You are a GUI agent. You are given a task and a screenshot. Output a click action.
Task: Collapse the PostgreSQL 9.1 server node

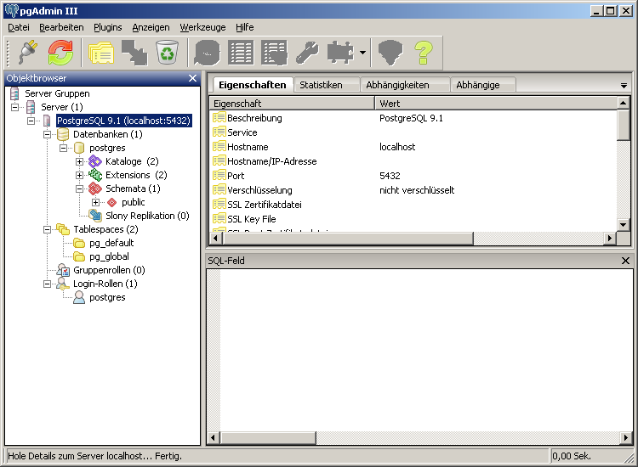31,121
